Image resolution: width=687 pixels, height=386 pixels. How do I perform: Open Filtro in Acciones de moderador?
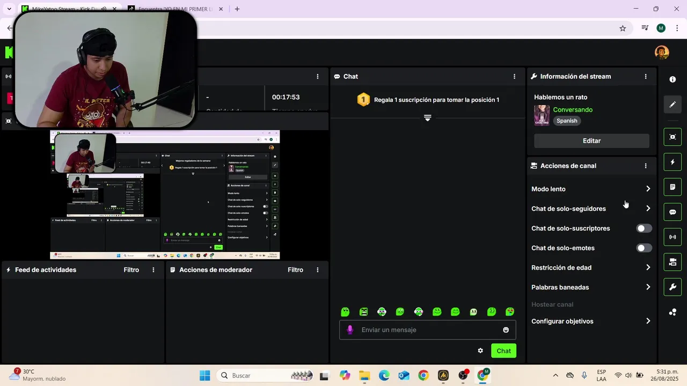pyautogui.click(x=295, y=270)
